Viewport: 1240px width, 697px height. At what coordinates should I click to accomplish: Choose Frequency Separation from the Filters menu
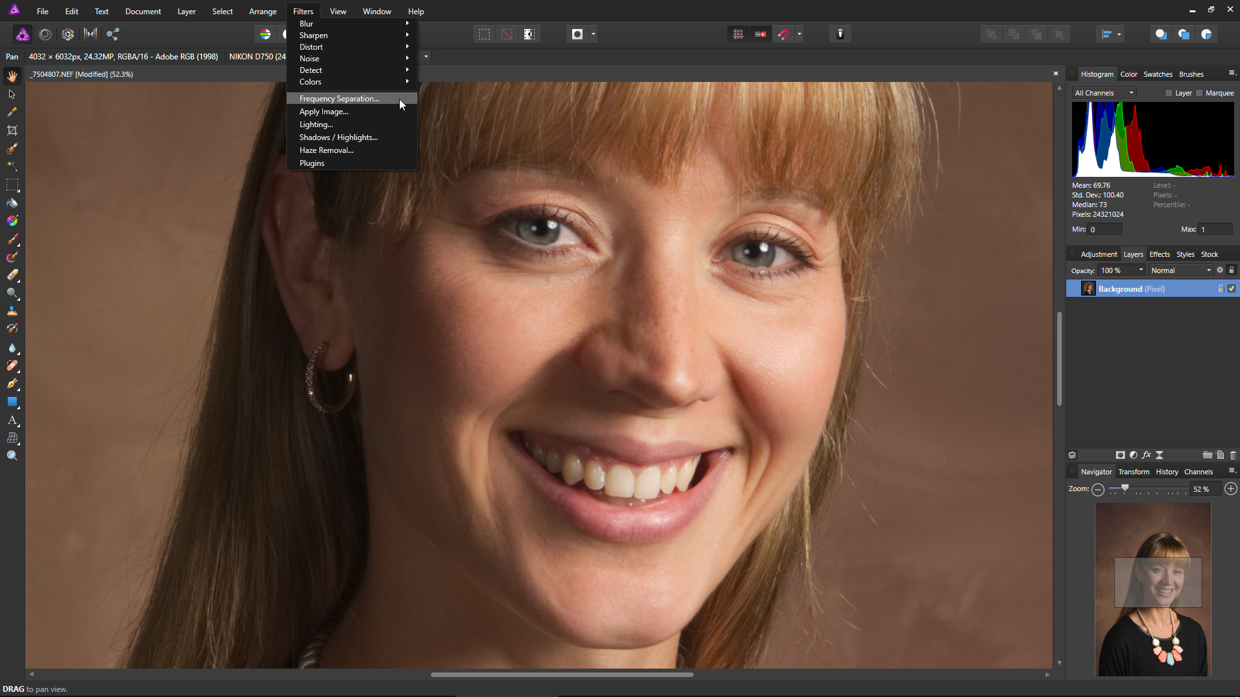[339, 99]
